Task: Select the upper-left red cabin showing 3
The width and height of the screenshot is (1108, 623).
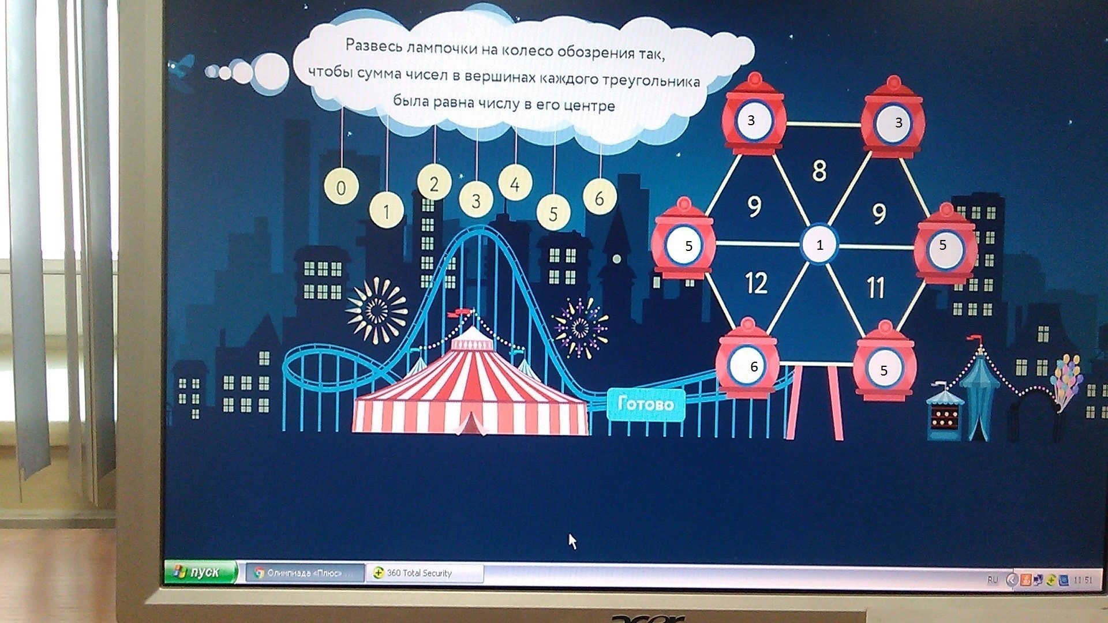Action: (x=753, y=121)
